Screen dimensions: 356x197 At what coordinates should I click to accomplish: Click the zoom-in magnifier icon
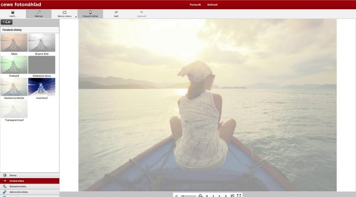[201, 195]
